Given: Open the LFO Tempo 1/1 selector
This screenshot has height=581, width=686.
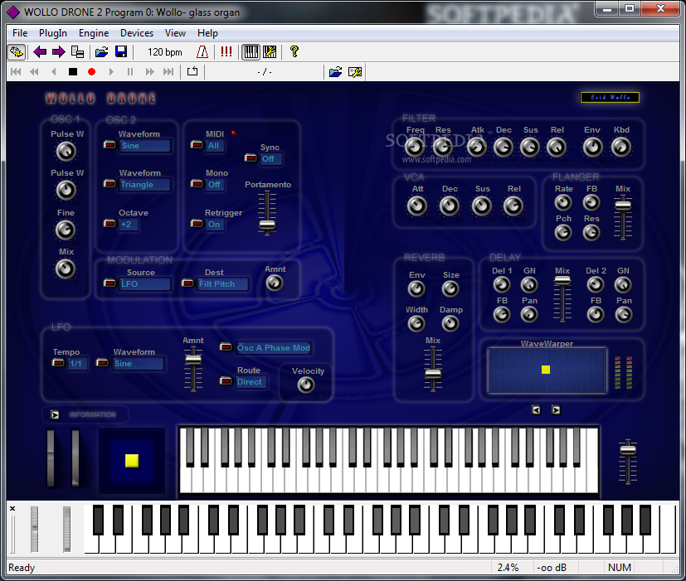Looking at the screenshot, I should click(77, 363).
